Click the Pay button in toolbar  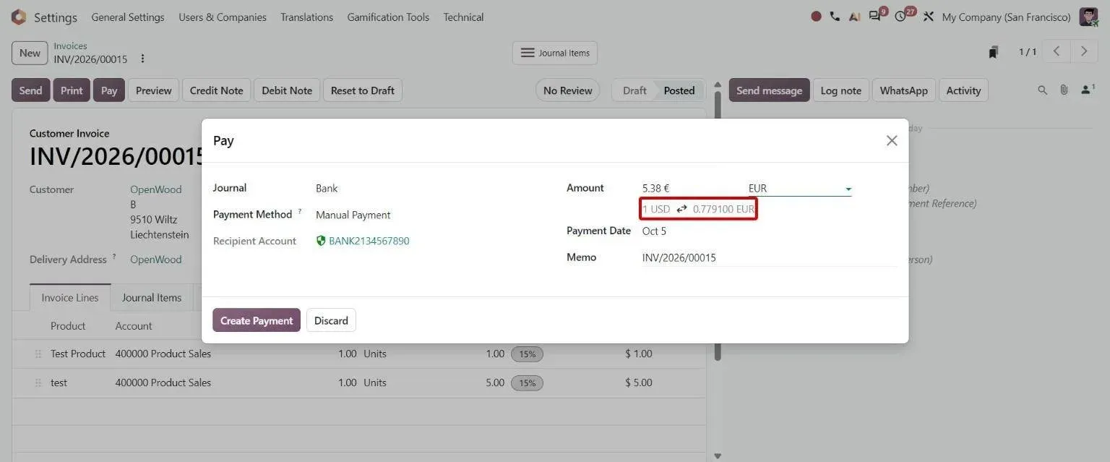[109, 90]
